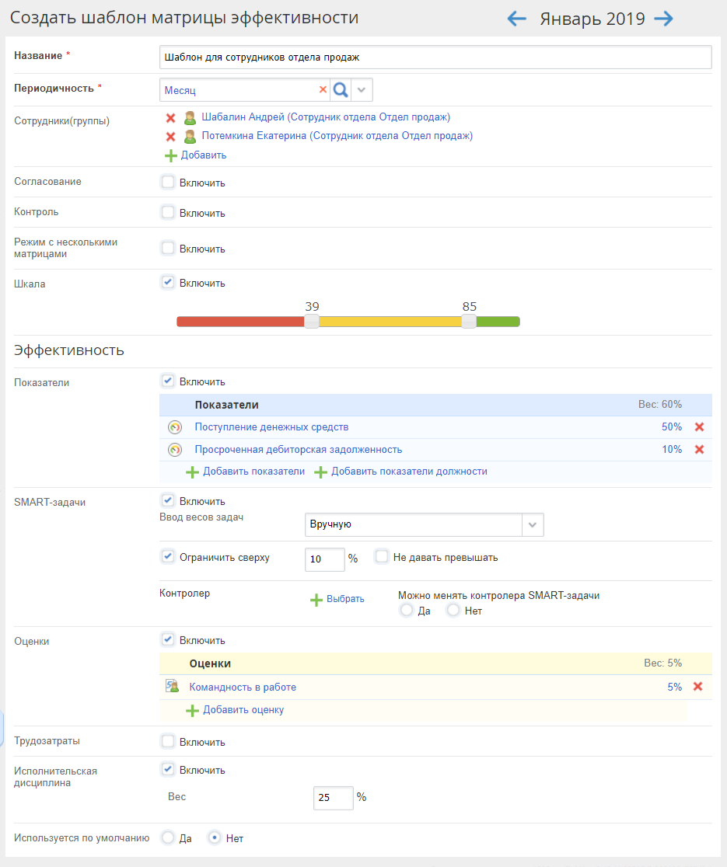727x867 pixels.
Task: Go to previous month with left arrow
Action: coord(517,19)
